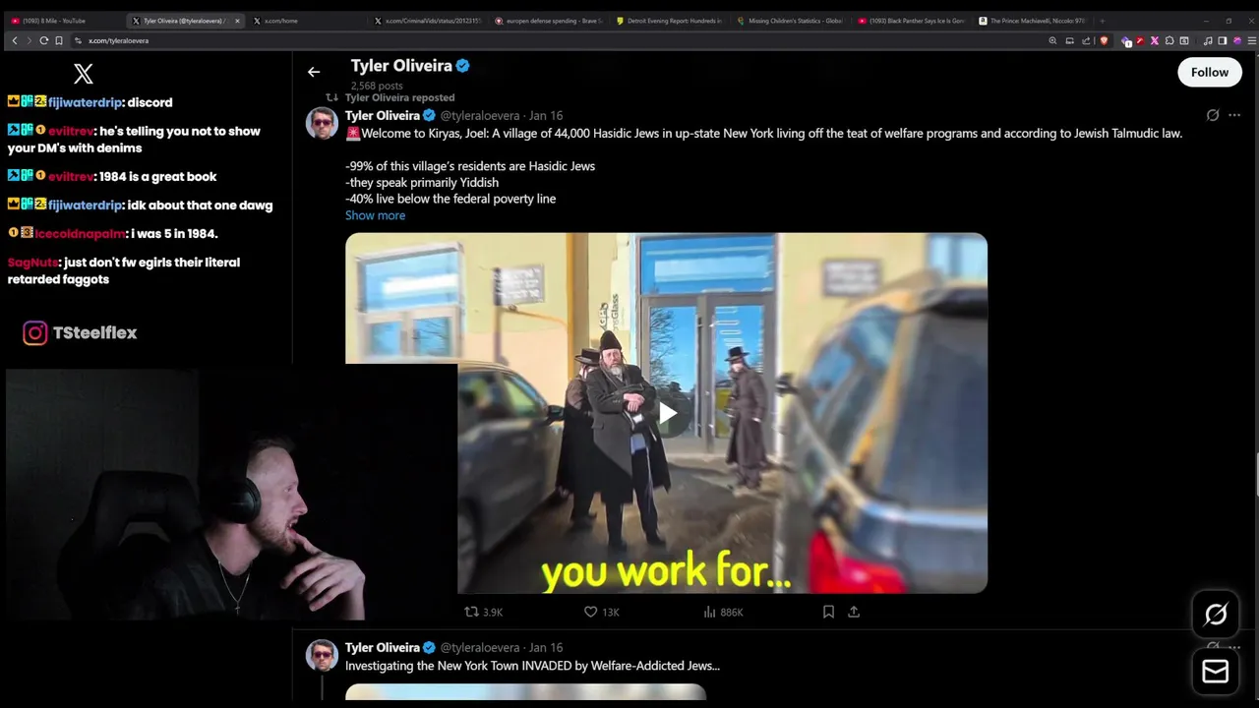Viewport: 1259px width, 708px height.
Task: Open the Grok icon on first post
Action: [x=1212, y=115]
